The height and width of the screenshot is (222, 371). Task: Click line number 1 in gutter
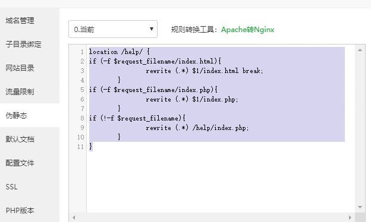tap(82, 52)
